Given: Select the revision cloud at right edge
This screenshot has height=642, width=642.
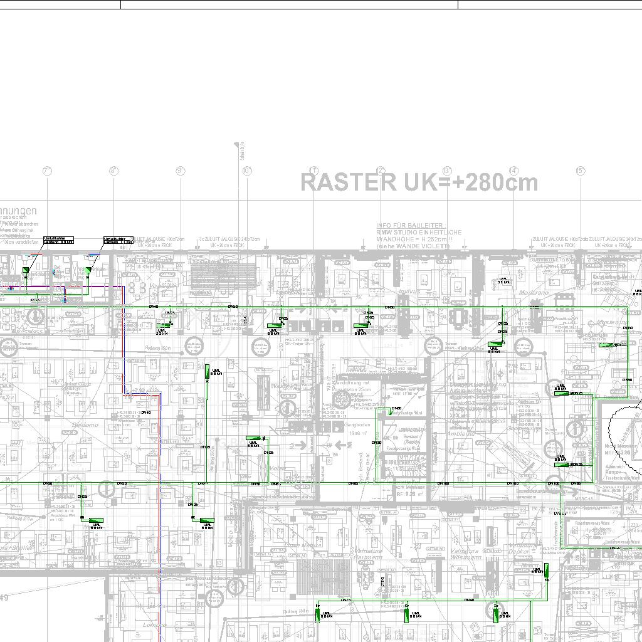Looking at the screenshot, I should [x=624, y=439].
